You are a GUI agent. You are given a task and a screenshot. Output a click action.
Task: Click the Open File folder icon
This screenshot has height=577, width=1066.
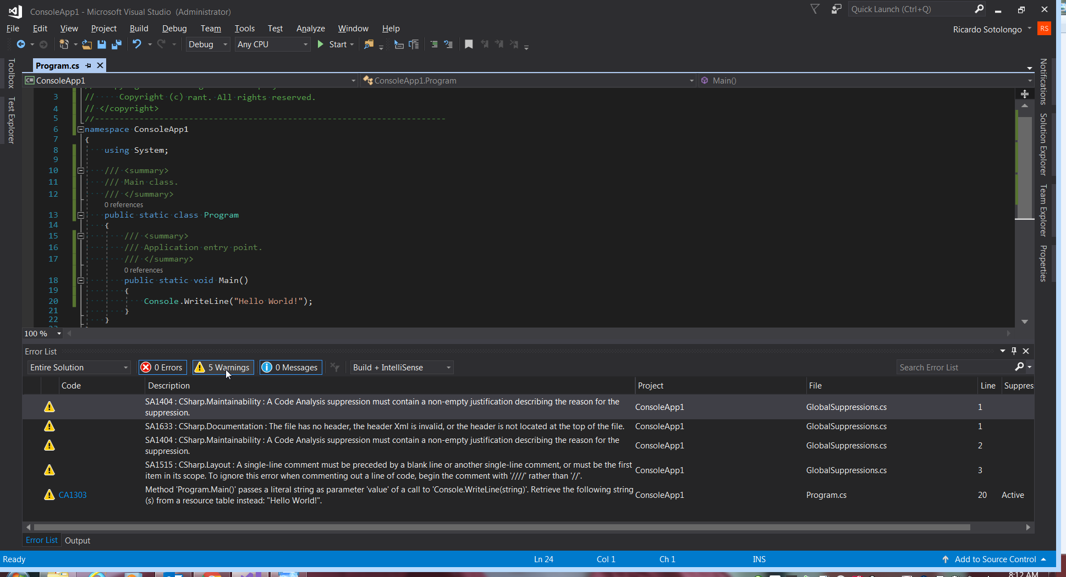[x=87, y=45]
